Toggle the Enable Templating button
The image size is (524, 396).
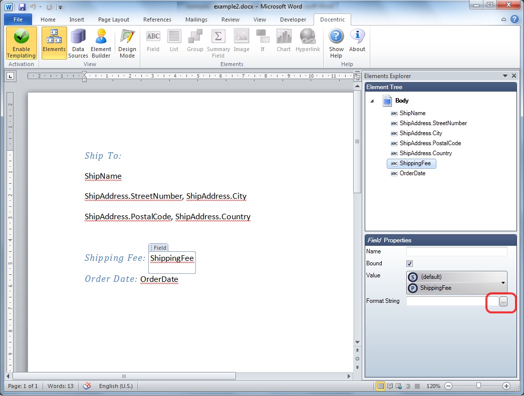[21, 44]
